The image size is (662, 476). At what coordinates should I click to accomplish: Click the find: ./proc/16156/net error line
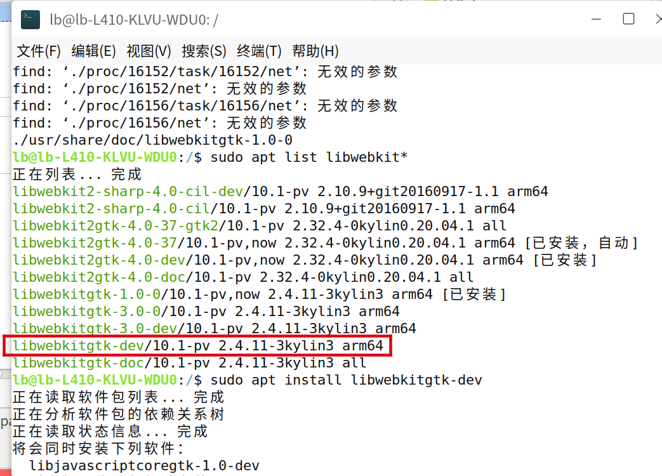point(159,122)
